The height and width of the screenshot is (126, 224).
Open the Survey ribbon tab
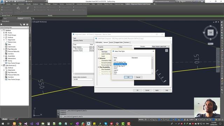(x=62, y=4)
